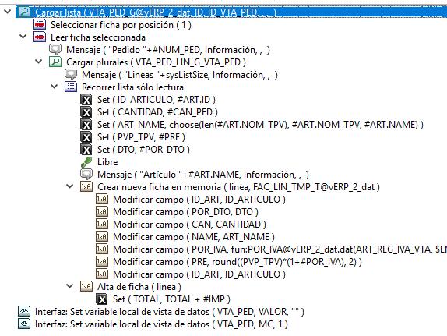This screenshot has height=336, width=447.
Task: Collapse the Cargar lista root node
Action: 8,12
